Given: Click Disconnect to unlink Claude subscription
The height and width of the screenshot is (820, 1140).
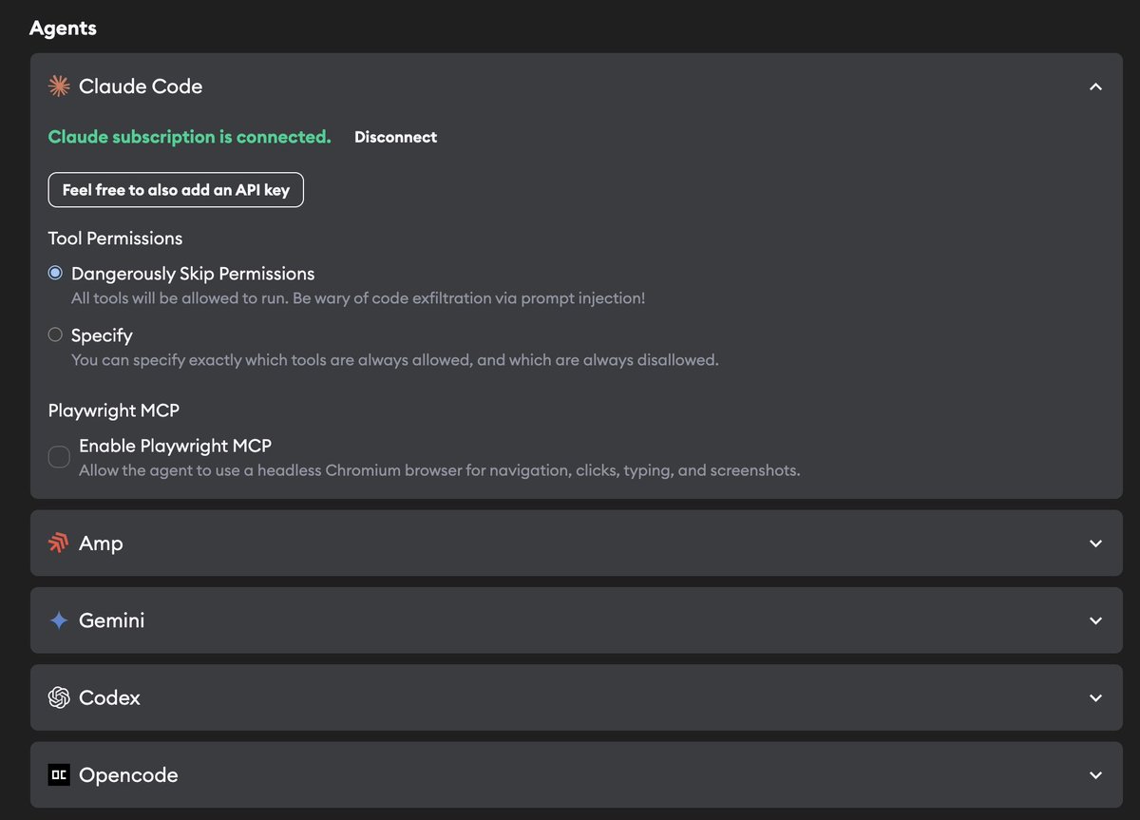Looking at the screenshot, I should click(395, 137).
